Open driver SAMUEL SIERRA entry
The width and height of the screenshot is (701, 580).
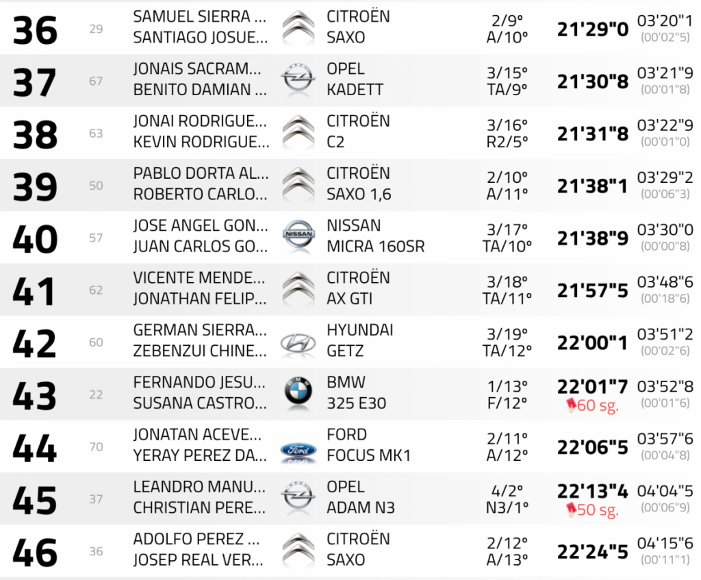pyautogui.click(x=201, y=16)
